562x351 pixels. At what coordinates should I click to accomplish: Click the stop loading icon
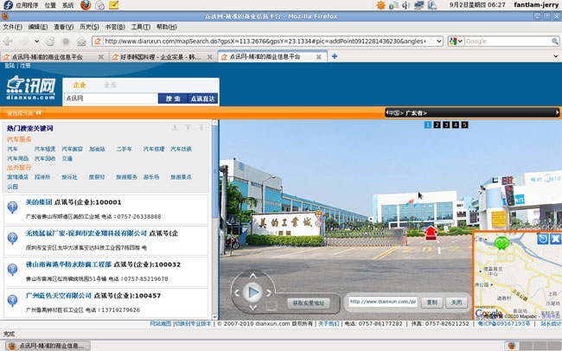(66, 41)
